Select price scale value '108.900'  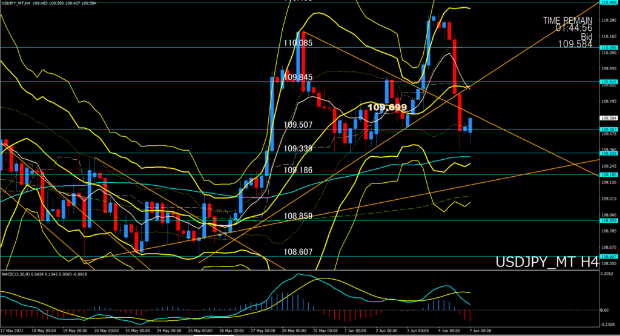pyautogui.click(x=609, y=215)
